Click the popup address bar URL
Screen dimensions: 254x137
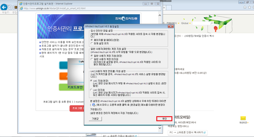(x=55, y=8)
